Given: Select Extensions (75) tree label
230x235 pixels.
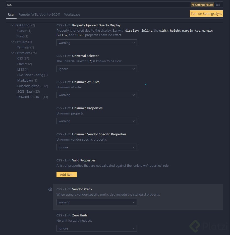Looking at the screenshot, I should 26,53.
